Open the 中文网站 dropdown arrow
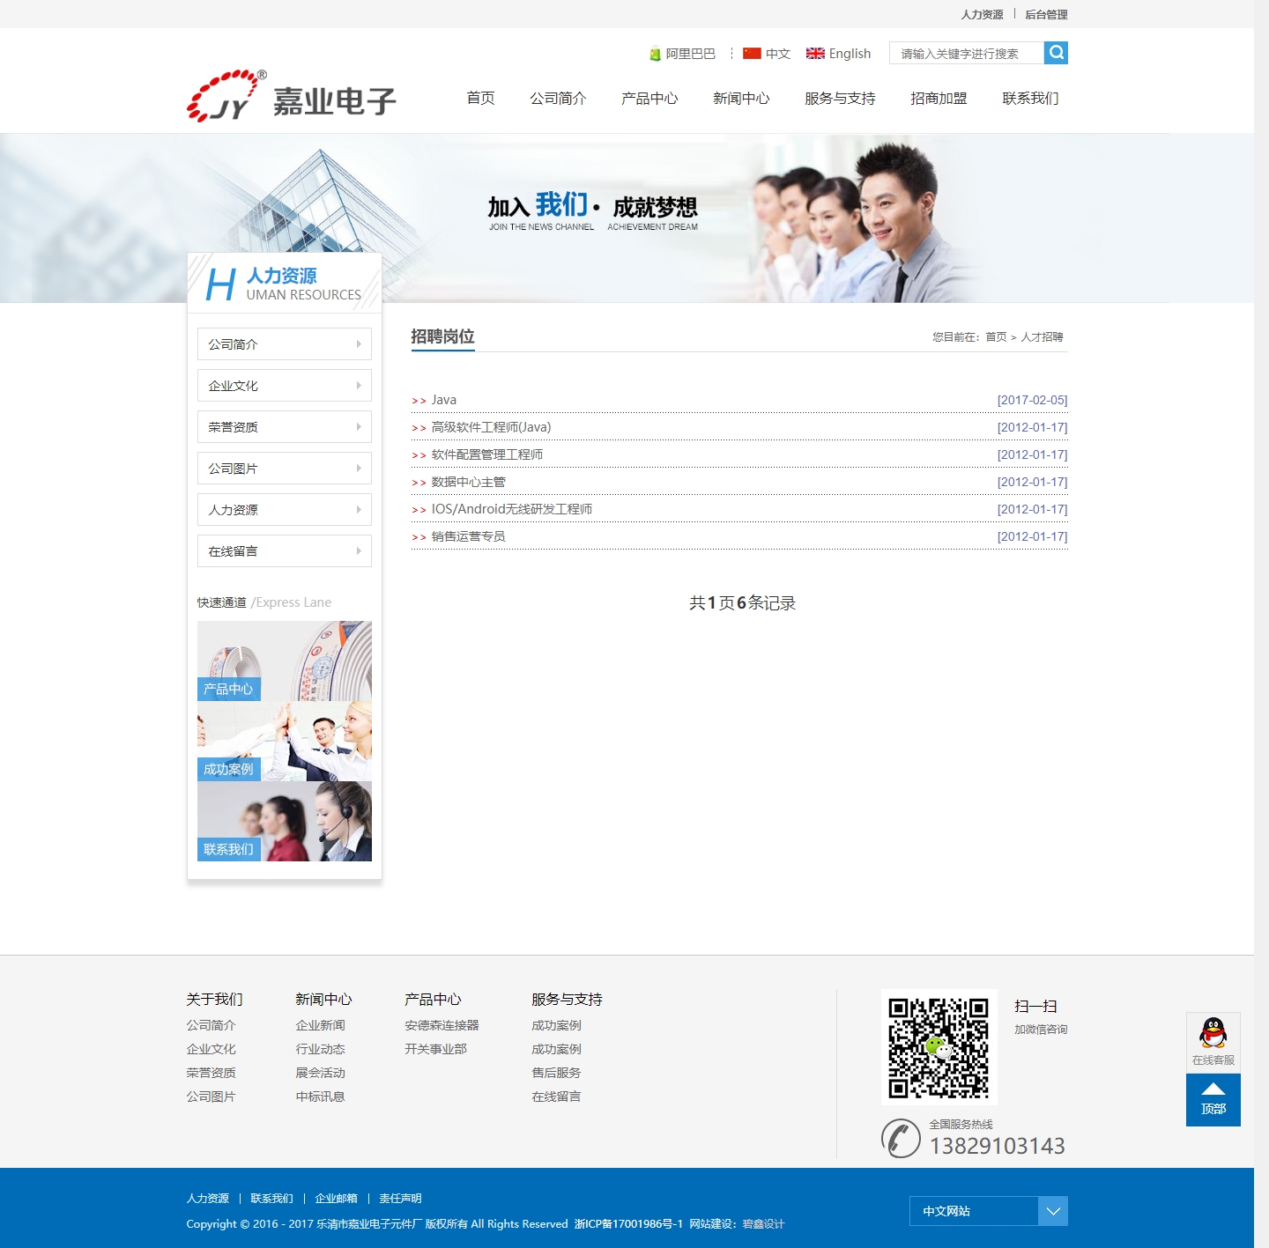The width and height of the screenshot is (1269, 1248). pyautogui.click(x=1052, y=1211)
